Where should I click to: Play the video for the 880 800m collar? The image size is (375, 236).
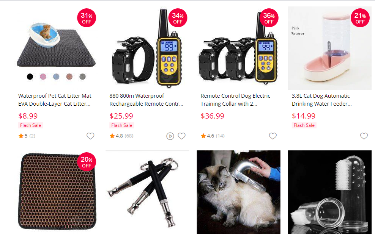[170, 136]
